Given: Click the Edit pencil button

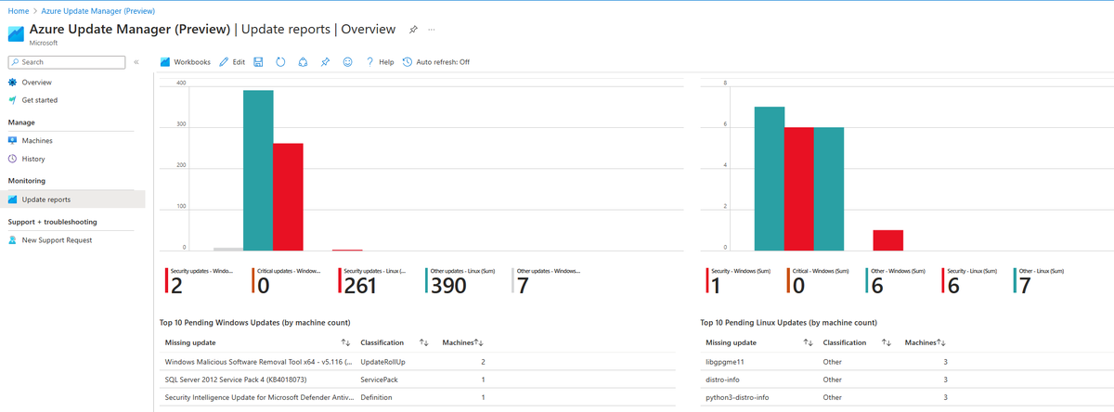Looking at the screenshot, I should pos(232,62).
